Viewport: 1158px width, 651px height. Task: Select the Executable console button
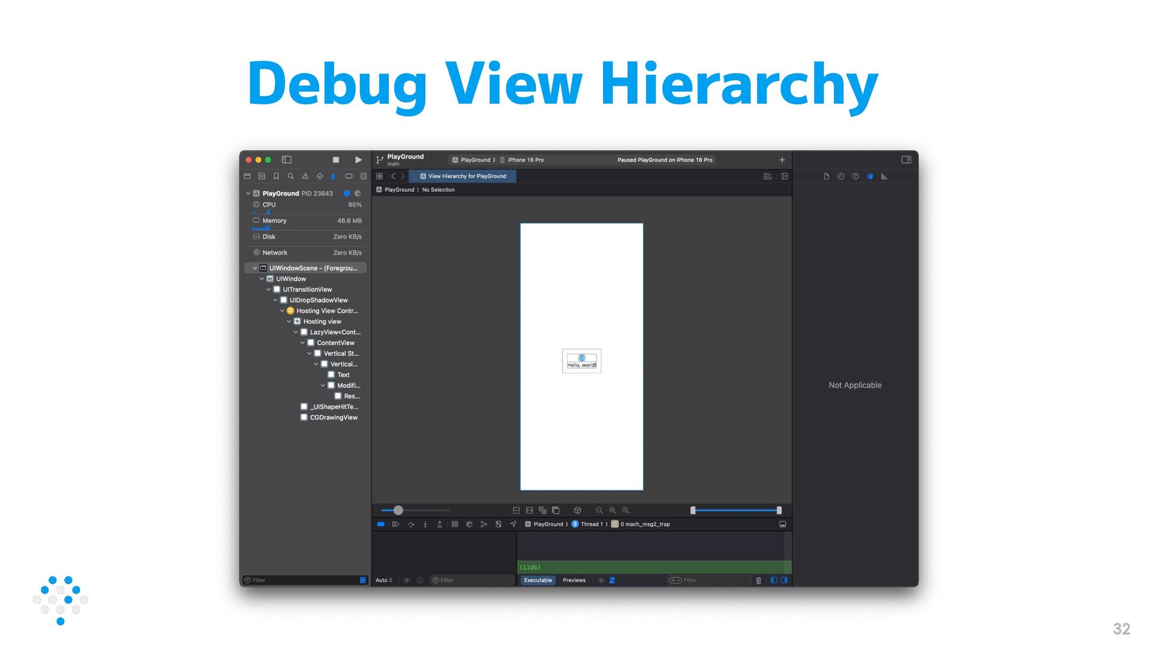(x=537, y=580)
